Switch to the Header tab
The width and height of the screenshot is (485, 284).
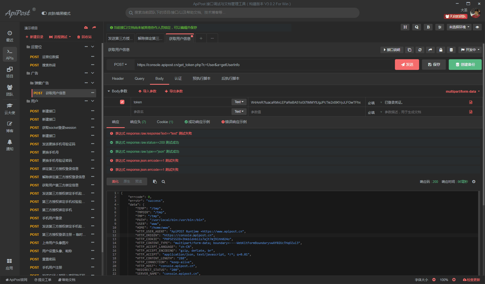tap(118, 79)
